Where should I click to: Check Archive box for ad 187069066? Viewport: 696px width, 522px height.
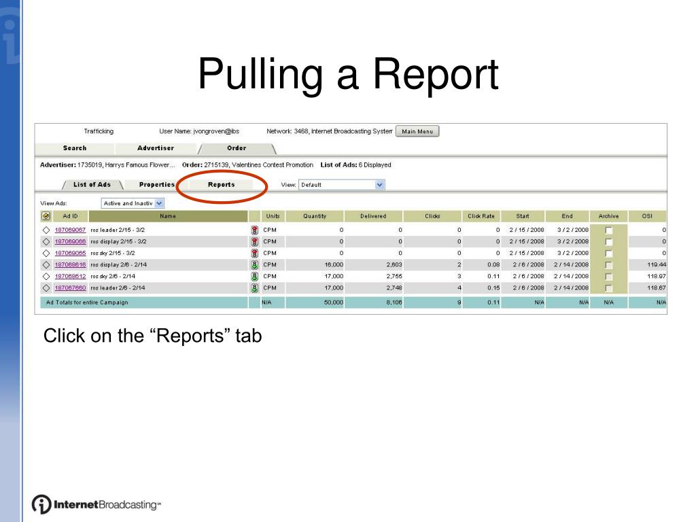608,241
